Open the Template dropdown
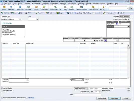The height and width of the screenshot is (101, 134). (129, 19)
